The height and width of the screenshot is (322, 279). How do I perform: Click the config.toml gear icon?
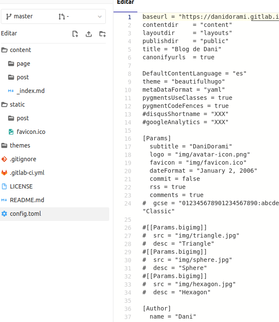click(x=4, y=214)
